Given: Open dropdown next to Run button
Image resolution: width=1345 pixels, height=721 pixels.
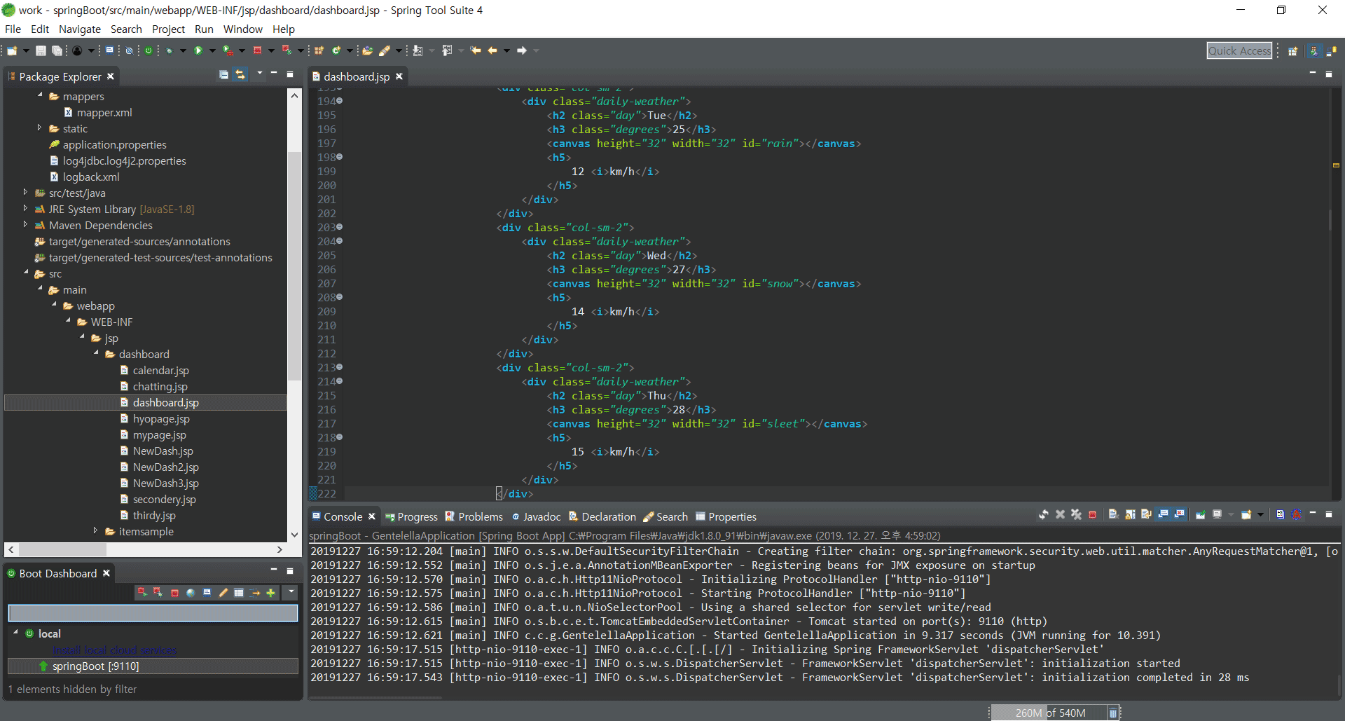Looking at the screenshot, I should (x=212, y=50).
